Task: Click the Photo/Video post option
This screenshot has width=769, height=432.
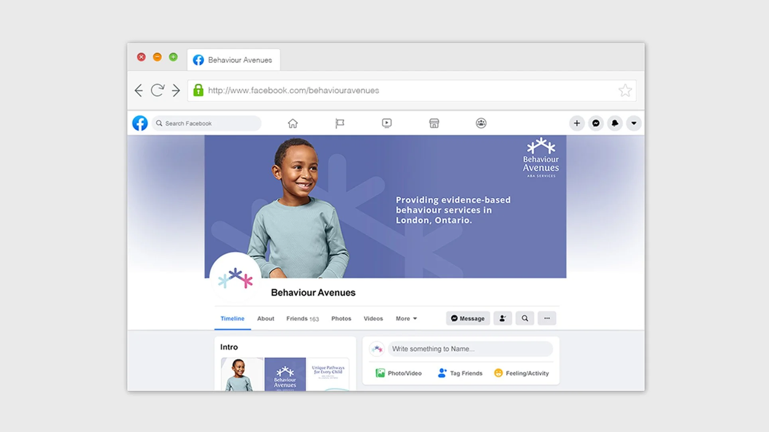Action: coord(398,373)
